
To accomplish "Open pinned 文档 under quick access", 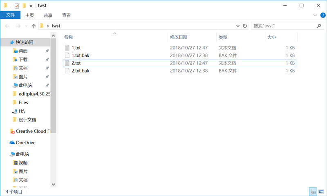I will click(x=23, y=68).
